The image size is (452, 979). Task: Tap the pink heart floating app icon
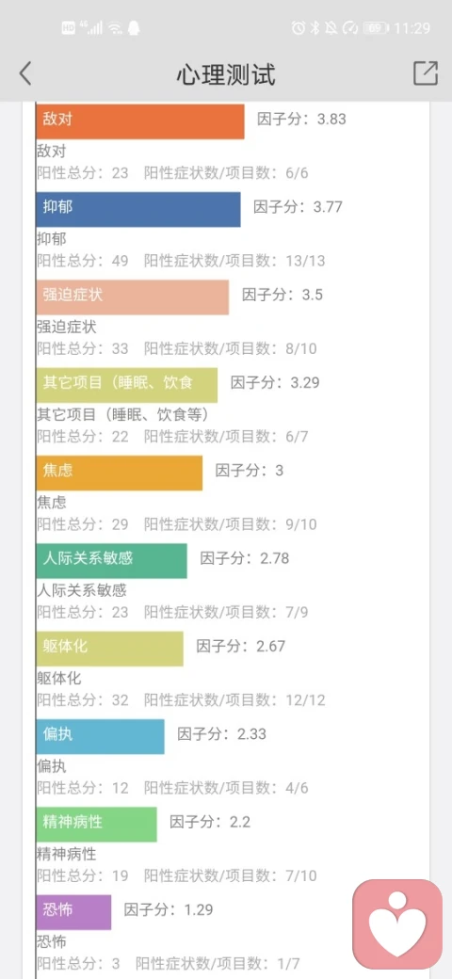pos(397,924)
